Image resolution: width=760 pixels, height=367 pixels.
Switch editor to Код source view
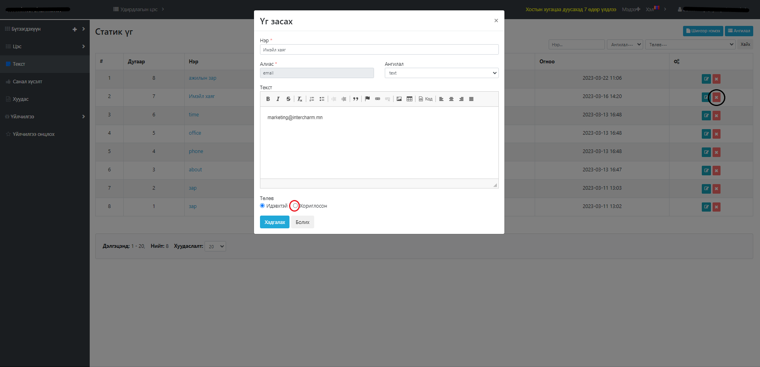point(426,99)
